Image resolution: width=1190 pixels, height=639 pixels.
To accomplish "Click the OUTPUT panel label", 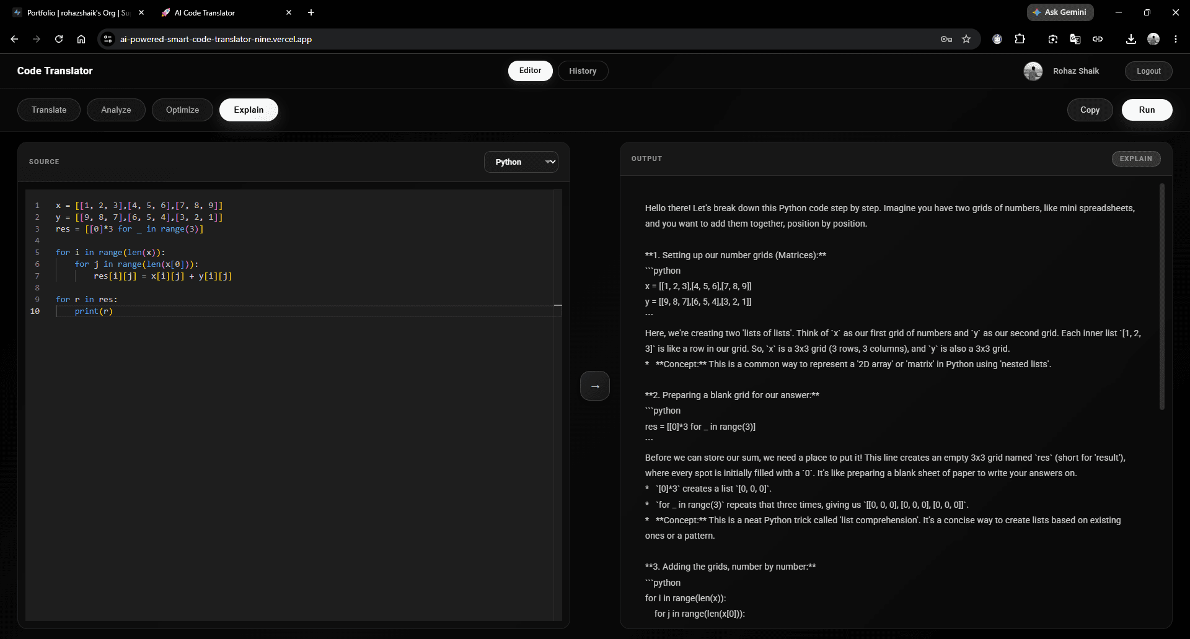I will pyautogui.click(x=646, y=159).
